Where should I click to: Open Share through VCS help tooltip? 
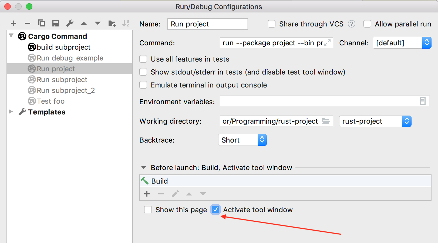coord(352,24)
